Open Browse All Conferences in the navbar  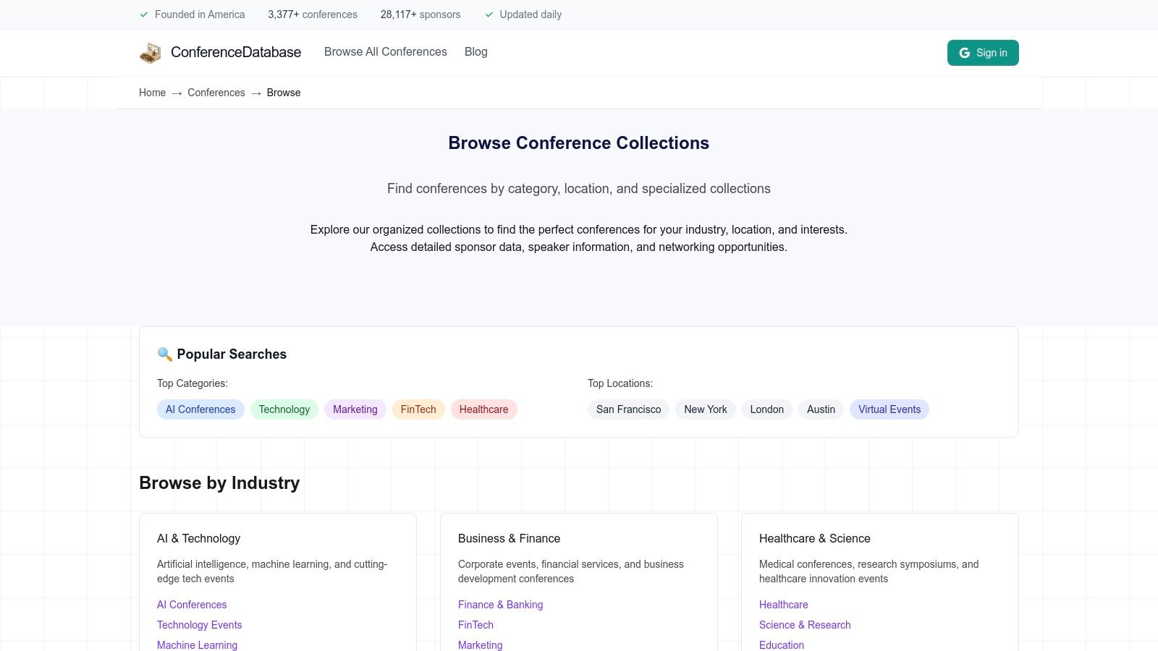[386, 52]
